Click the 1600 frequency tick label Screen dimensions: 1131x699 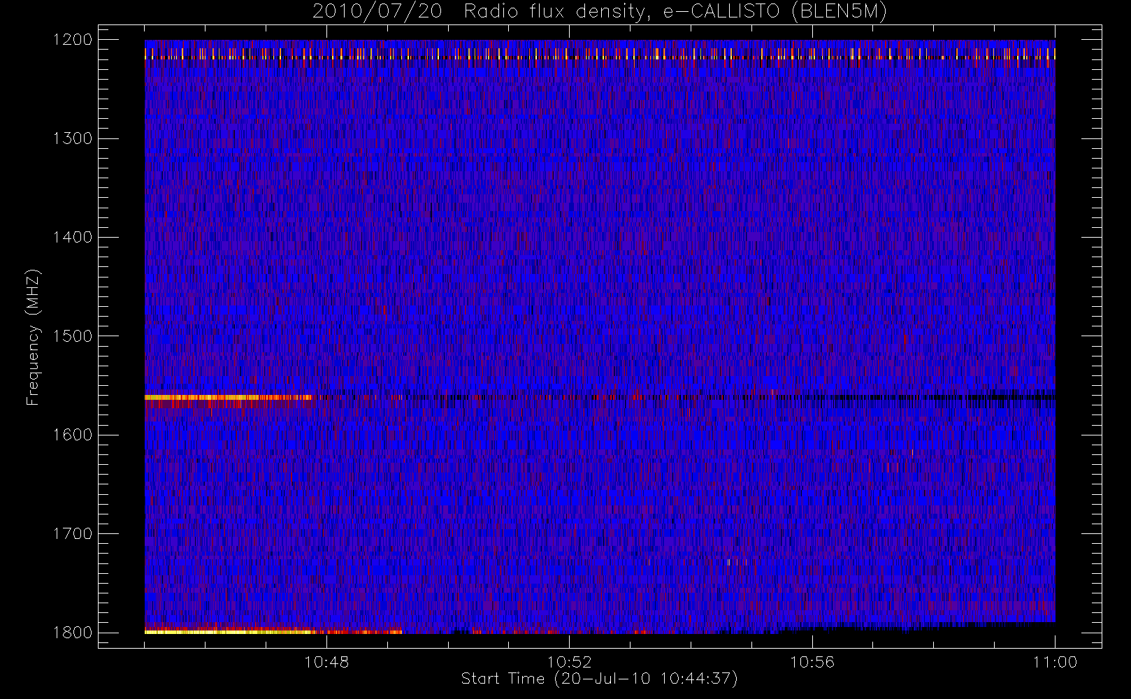(73, 435)
